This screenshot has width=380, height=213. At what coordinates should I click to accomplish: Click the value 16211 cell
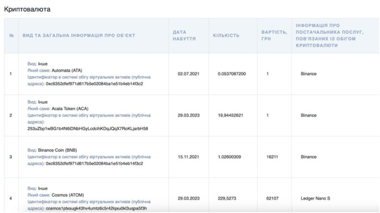(272, 157)
